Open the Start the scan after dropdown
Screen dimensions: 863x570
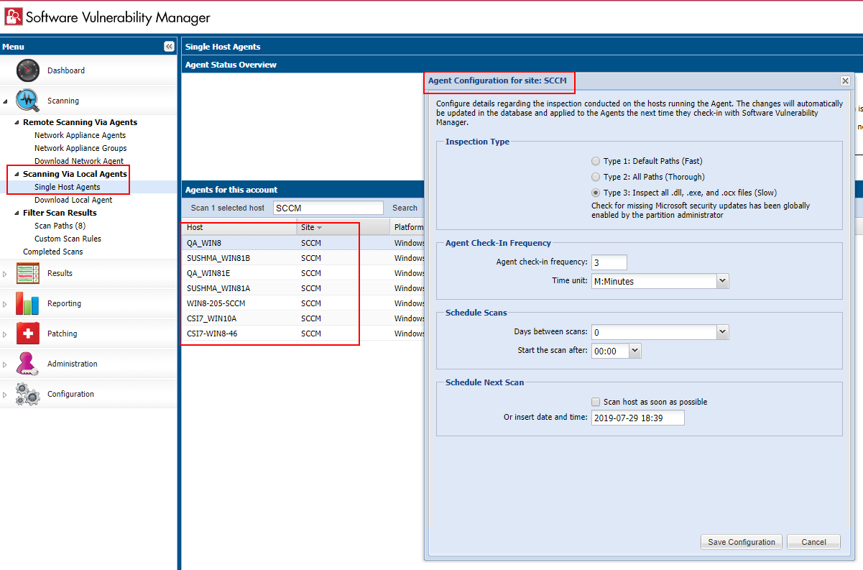pyautogui.click(x=634, y=351)
